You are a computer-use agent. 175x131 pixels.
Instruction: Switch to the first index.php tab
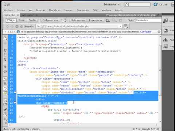click(9, 15)
